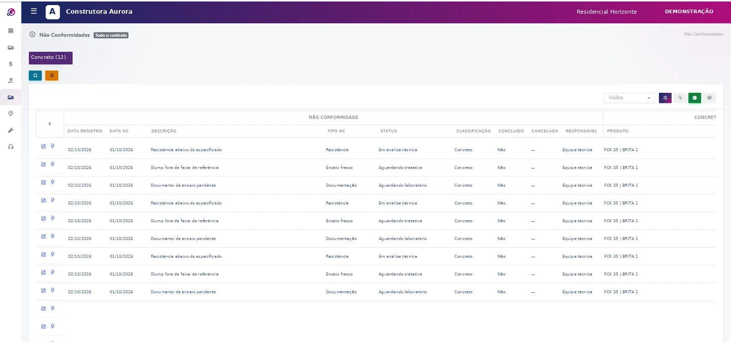Select the highlighted concrete truck sidebar icon
The height and width of the screenshot is (342, 731).
coord(11,97)
